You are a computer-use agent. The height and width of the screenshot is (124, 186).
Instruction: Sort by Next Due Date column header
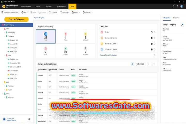click(83, 70)
